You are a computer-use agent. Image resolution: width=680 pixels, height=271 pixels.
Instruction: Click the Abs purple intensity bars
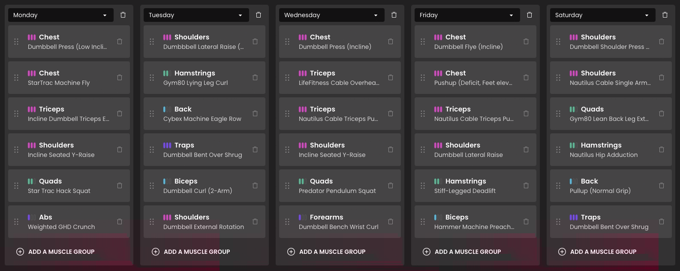[x=32, y=217]
